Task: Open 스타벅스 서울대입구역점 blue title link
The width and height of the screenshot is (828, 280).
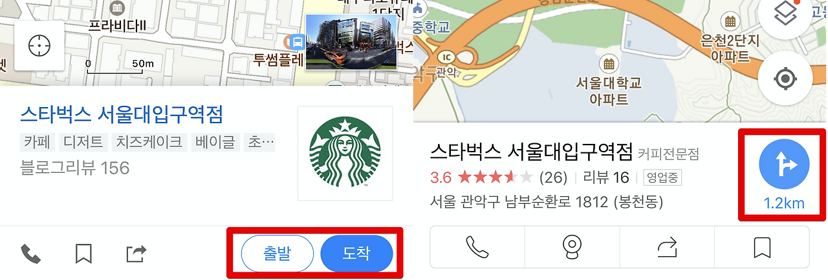Action: tap(122, 115)
